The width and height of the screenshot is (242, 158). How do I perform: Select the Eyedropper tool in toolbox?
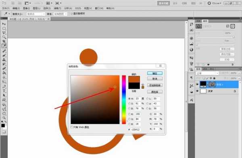[x=4, y=46]
